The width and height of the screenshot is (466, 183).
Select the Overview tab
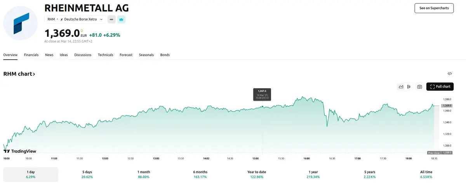[10, 55]
